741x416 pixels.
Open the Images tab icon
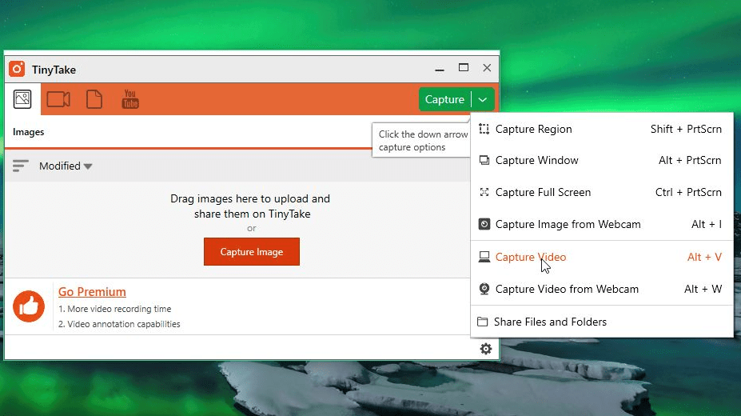coord(22,99)
